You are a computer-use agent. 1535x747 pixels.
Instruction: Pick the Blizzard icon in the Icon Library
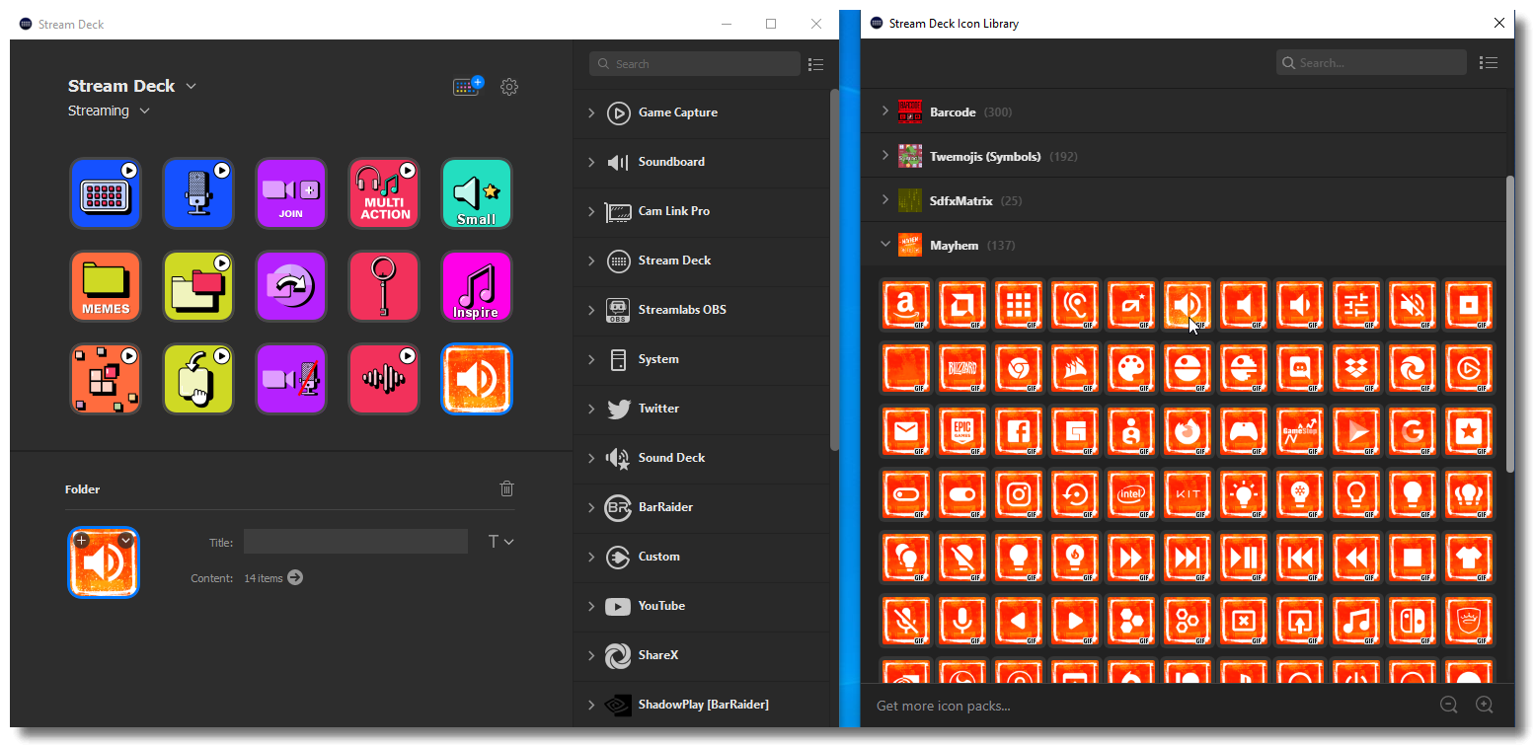[x=961, y=369]
